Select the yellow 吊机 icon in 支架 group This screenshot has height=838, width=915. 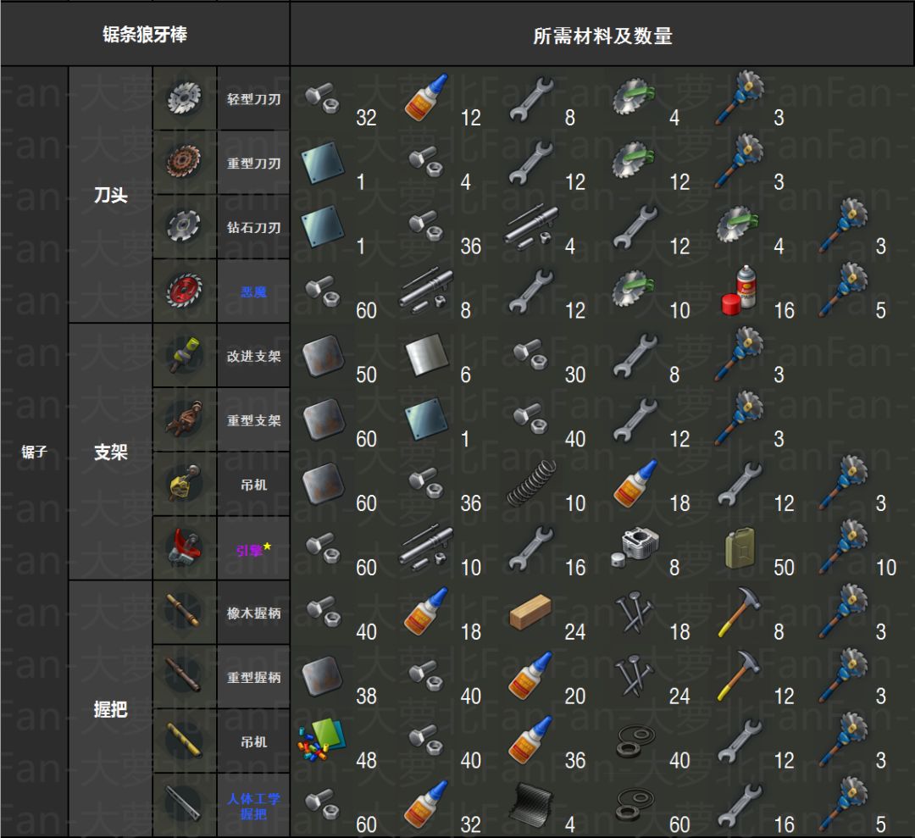(185, 483)
